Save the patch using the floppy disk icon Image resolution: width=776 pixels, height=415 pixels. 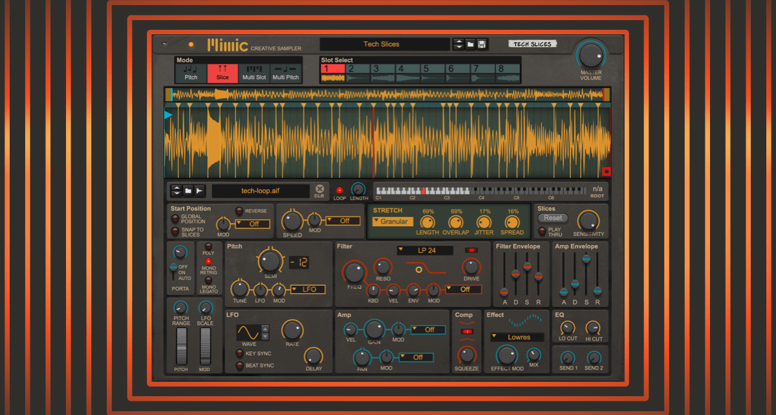[482, 44]
